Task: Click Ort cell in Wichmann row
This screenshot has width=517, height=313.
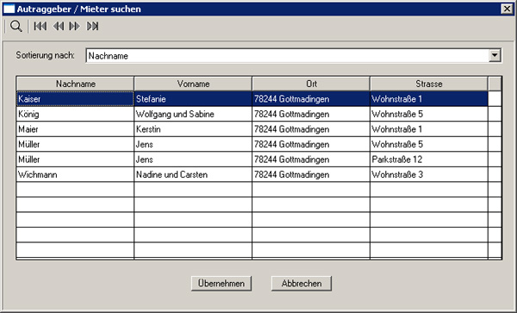Action: pos(311,174)
